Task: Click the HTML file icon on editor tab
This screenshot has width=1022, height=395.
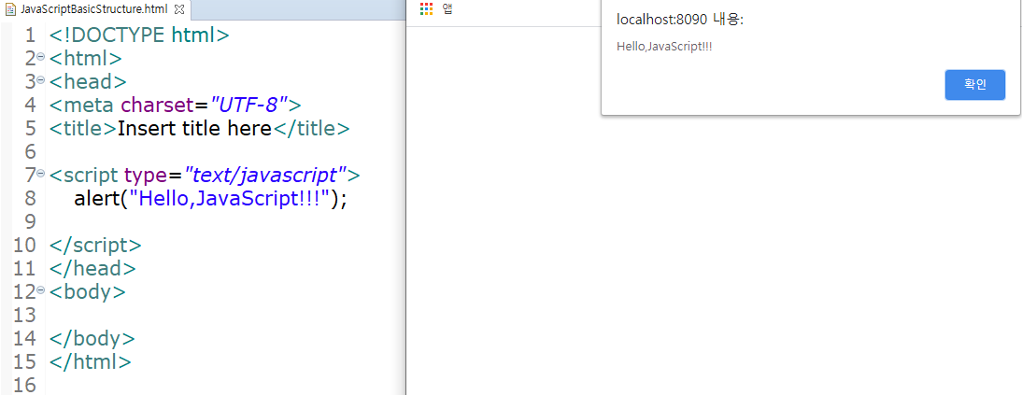Action: tap(10, 9)
